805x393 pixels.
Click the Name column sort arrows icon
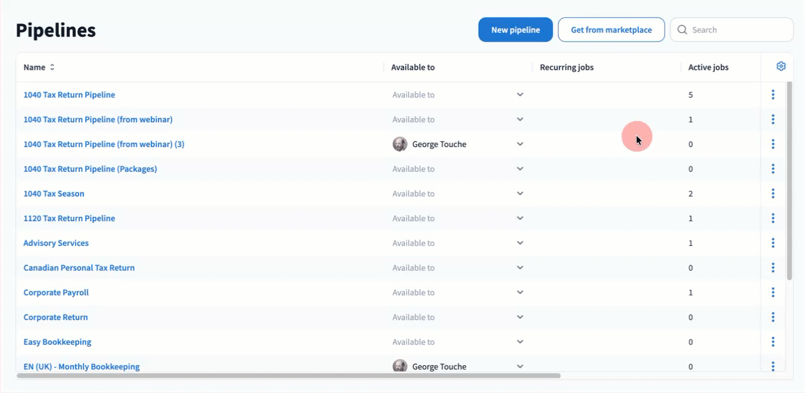[x=52, y=67]
